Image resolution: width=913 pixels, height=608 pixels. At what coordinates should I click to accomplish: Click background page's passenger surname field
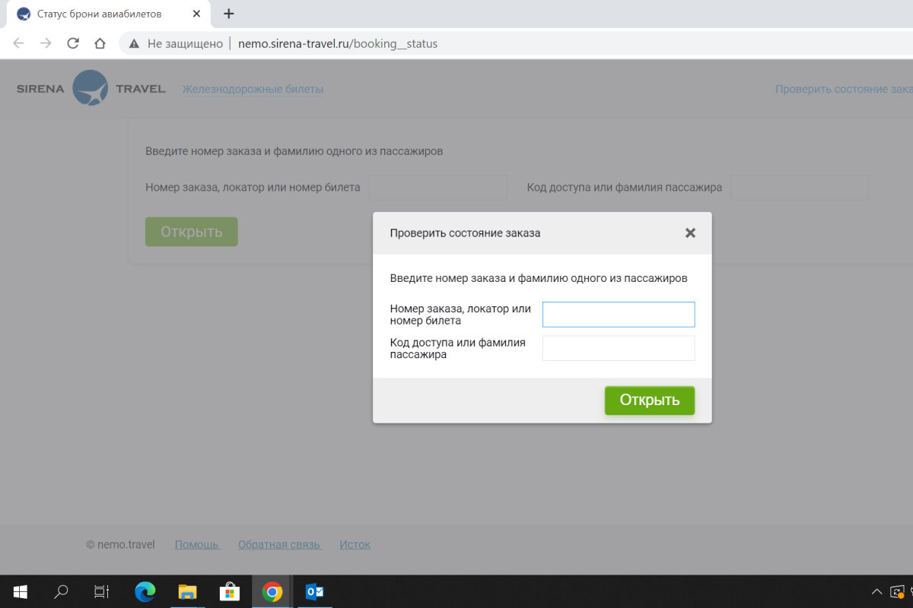pos(800,187)
